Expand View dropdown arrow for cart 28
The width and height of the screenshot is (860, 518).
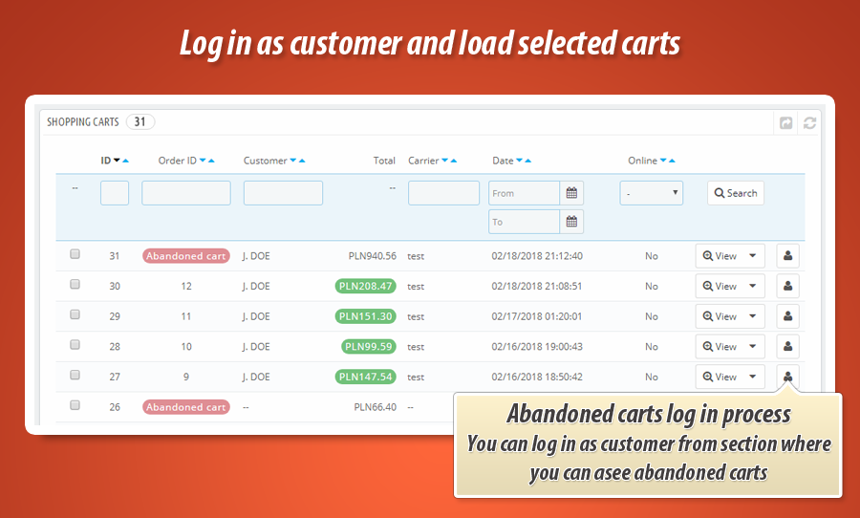pyautogui.click(x=752, y=346)
